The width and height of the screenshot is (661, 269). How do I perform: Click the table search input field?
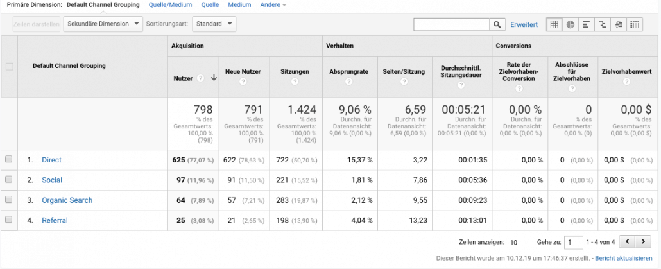coord(452,24)
